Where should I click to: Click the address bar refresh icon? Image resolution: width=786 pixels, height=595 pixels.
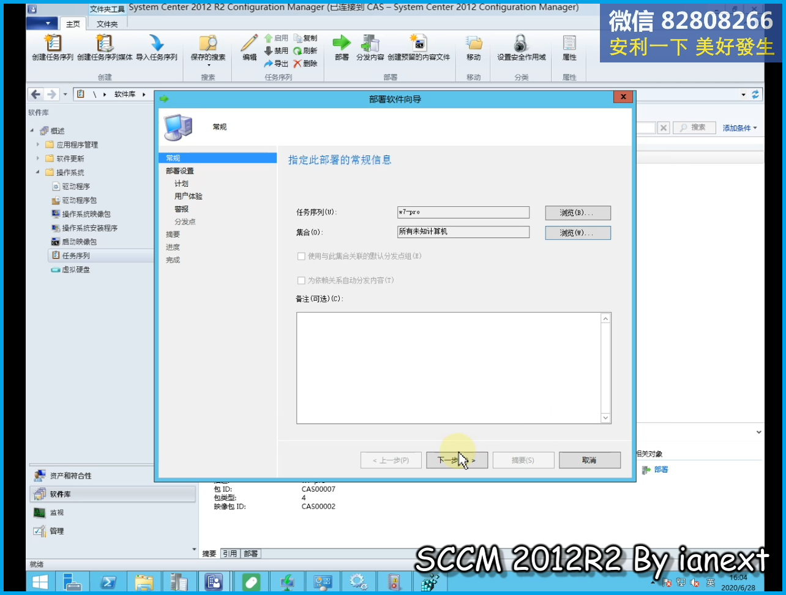[755, 94]
